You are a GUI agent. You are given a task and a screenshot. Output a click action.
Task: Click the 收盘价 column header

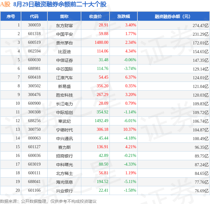(x=95, y=16)
